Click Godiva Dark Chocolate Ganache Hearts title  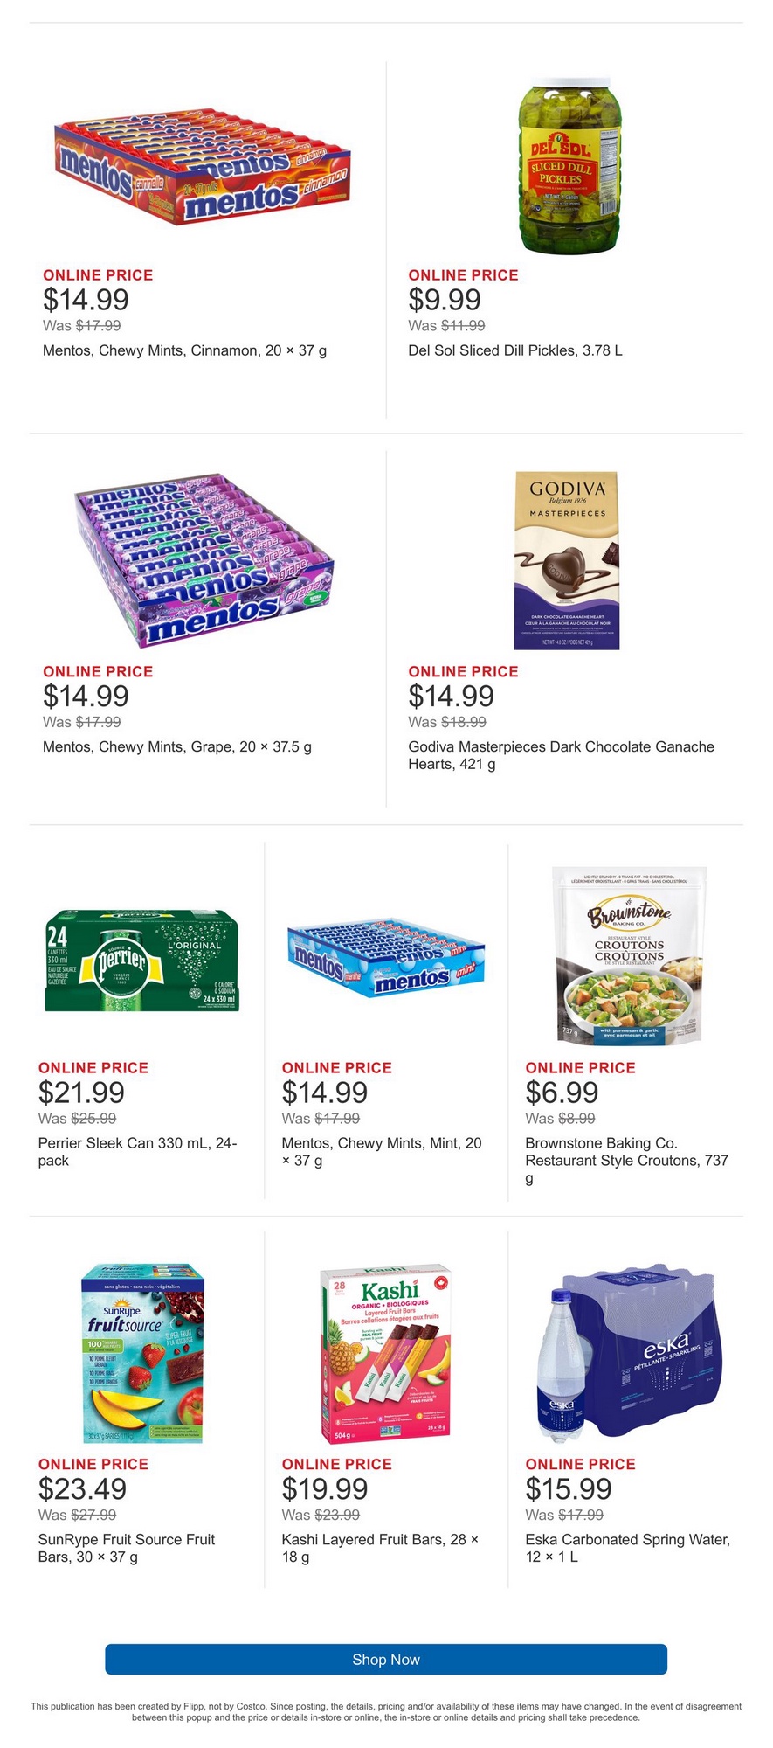point(561,755)
